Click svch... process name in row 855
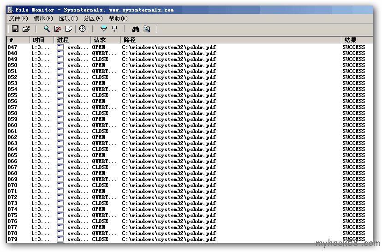 click(x=78, y=95)
